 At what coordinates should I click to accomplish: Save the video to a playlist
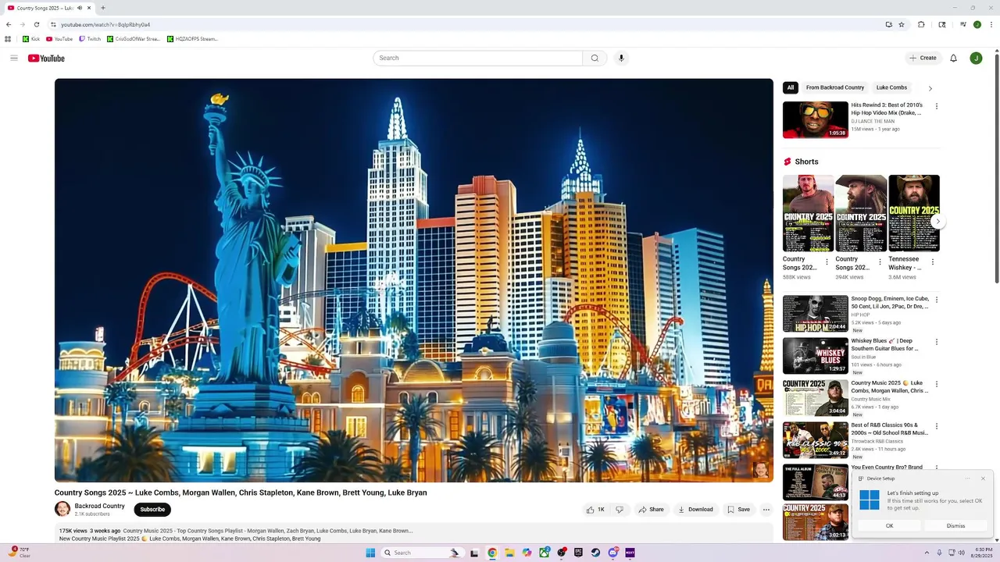pos(738,510)
